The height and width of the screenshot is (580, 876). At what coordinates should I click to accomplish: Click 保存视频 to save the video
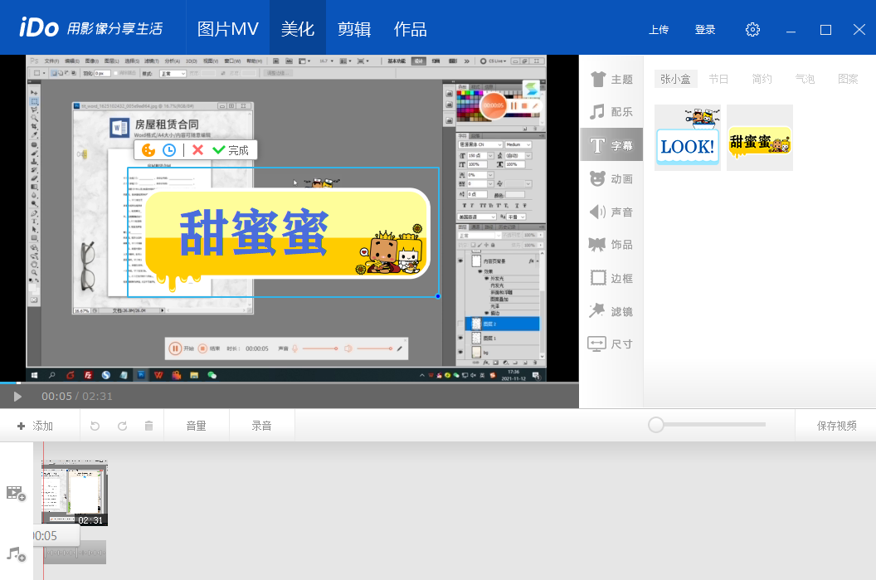pos(836,426)
